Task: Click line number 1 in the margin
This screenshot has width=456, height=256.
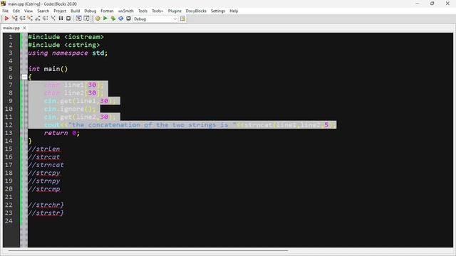Action: coord(11,37)
